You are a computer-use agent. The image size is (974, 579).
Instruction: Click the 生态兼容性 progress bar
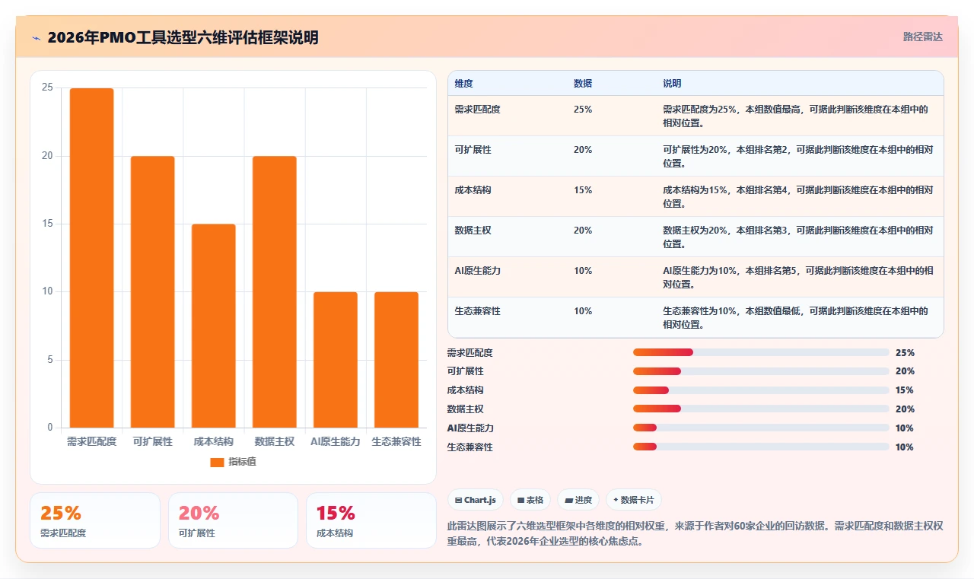(x=761, y=447)
